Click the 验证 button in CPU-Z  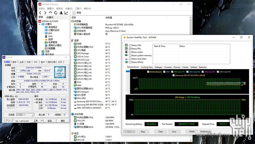tap(50, 121)
